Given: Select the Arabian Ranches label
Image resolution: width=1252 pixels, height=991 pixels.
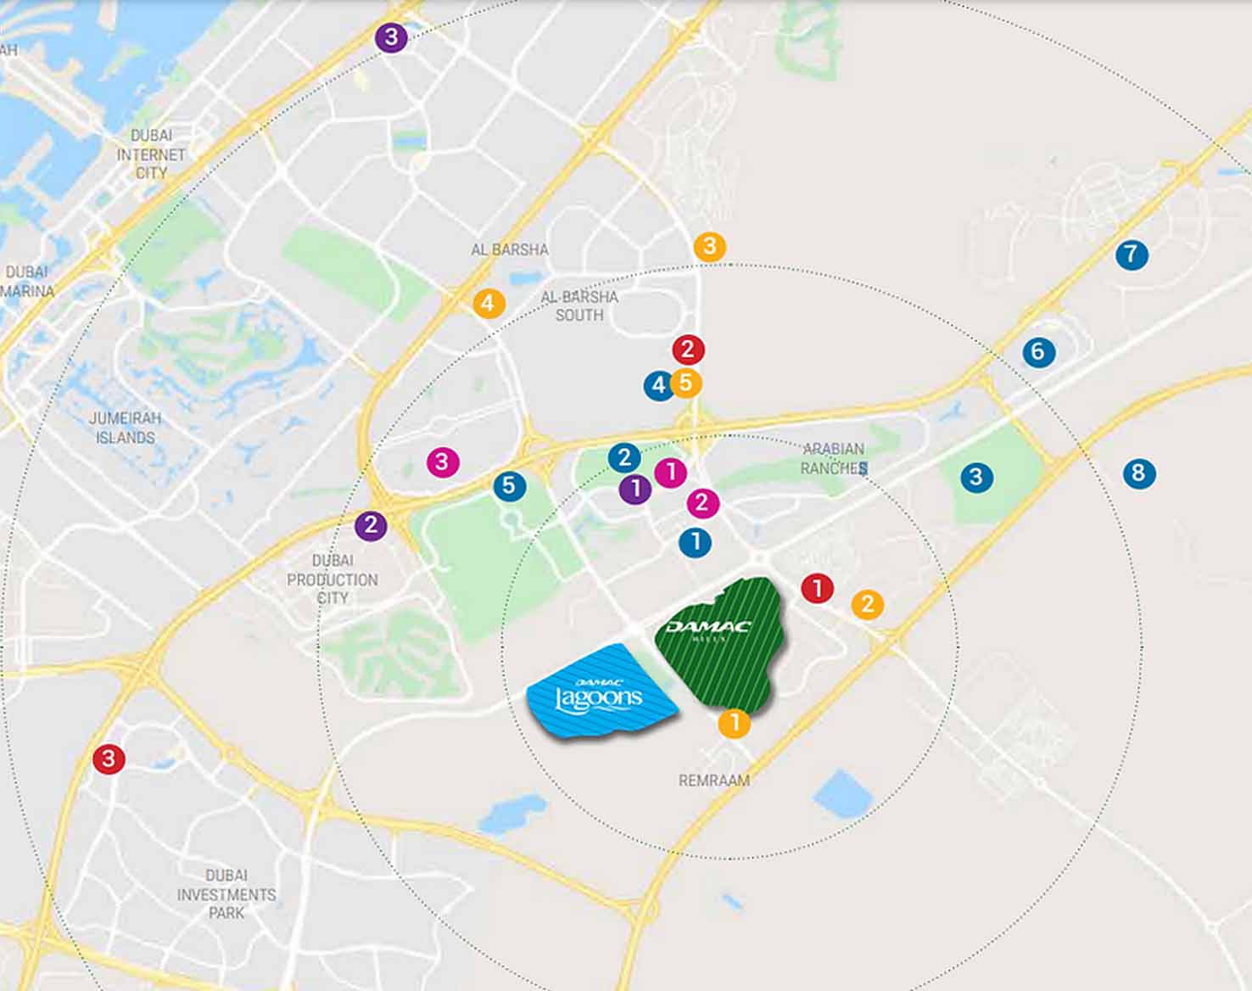Looking at the screenshot, I should pyautogui.click(x=834, y=458).
